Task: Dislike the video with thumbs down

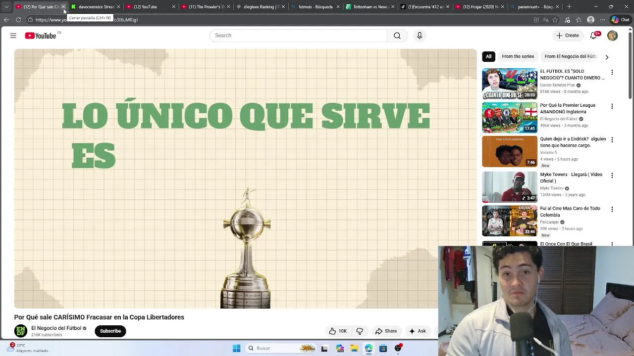Action: pyautogui.click(x=360, y=331)
